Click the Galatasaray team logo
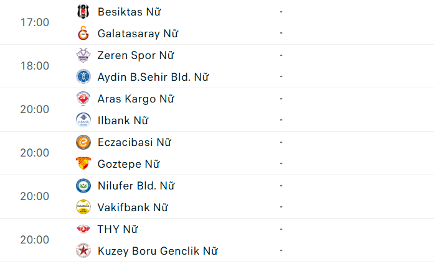 click(83, 34)
